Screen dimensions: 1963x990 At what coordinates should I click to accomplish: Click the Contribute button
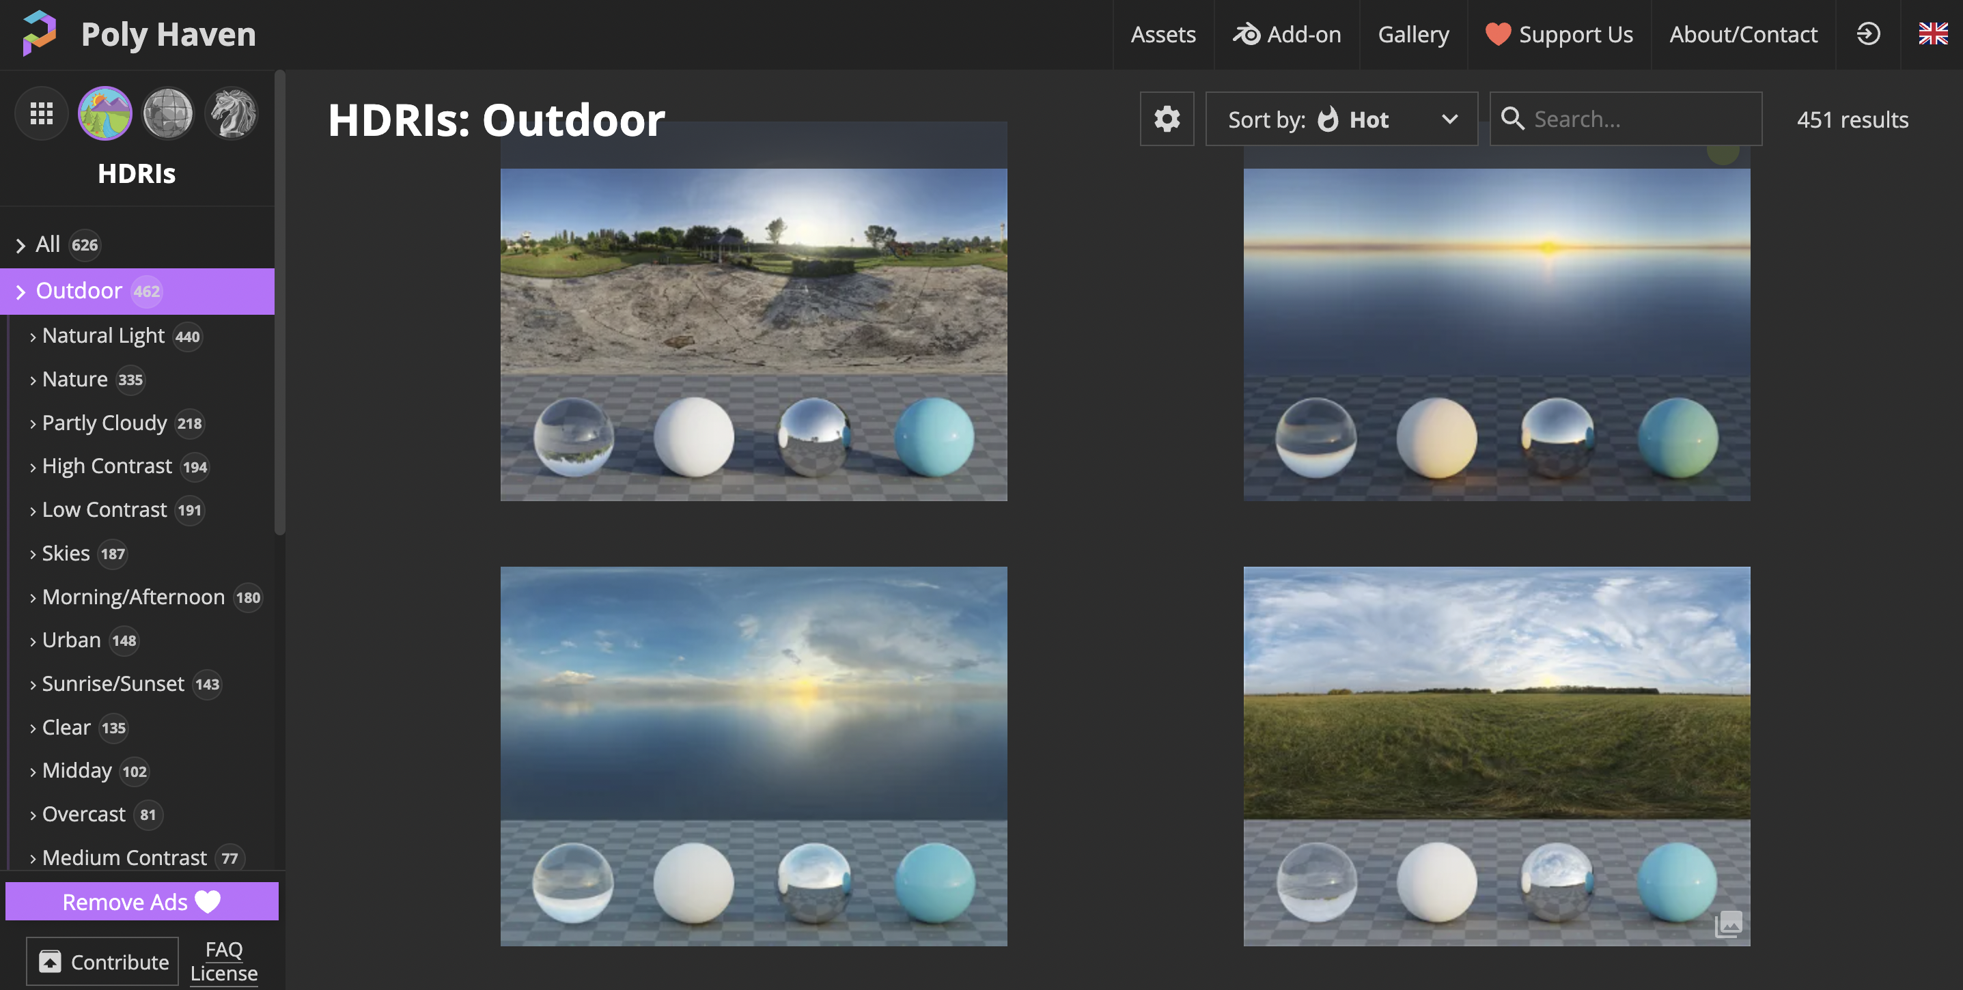(x=102, y=962)
